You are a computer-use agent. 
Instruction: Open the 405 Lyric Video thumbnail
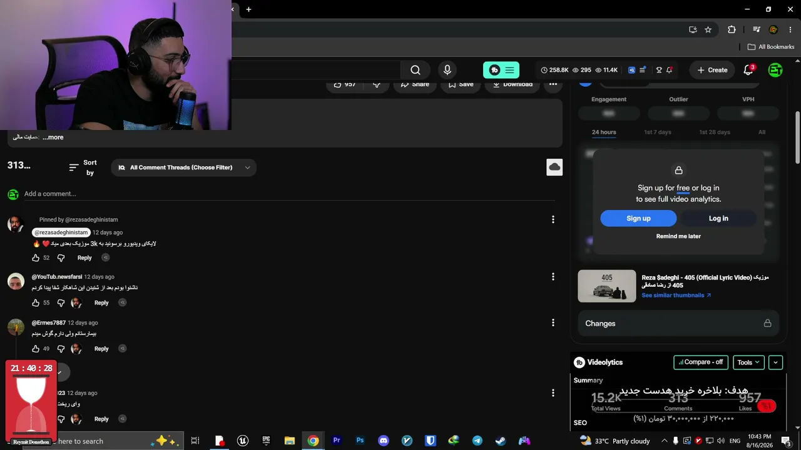click(x=606, y=286)
